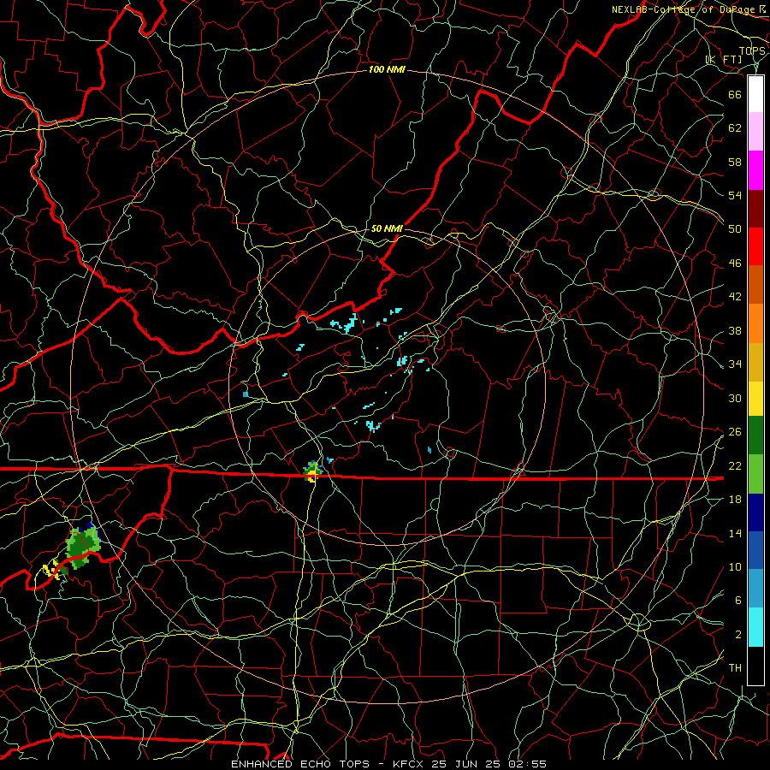Screen dimensions: 770x770
Task: Click the yellow legend band
Action: coord(755,398)
